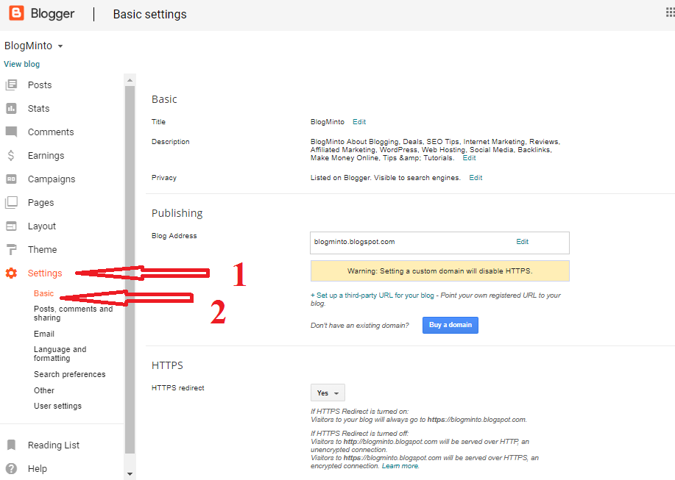The image size is (675, 480).
Task: Click the View blog link
Action: 22,64
